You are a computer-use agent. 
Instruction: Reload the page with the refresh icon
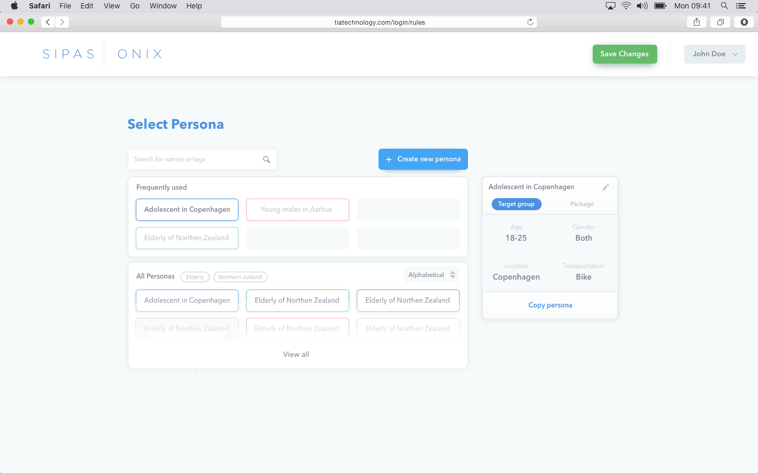click(530, 22)
